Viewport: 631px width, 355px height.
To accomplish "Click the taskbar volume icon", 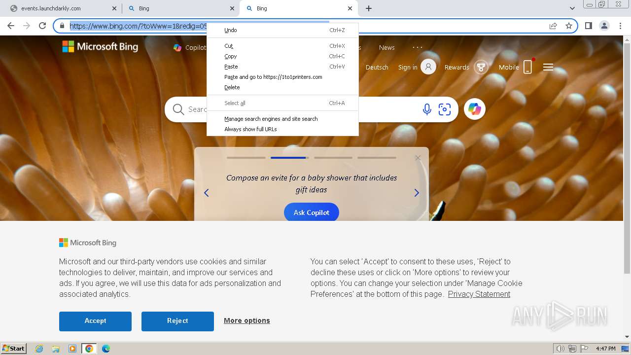I will point(561,349).
